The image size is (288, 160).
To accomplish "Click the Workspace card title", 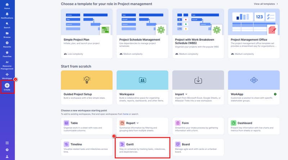I will 127,94.
